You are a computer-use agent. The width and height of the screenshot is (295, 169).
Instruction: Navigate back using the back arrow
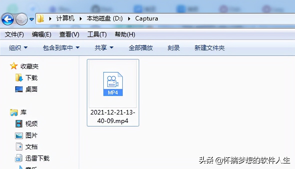pos(7,19)
